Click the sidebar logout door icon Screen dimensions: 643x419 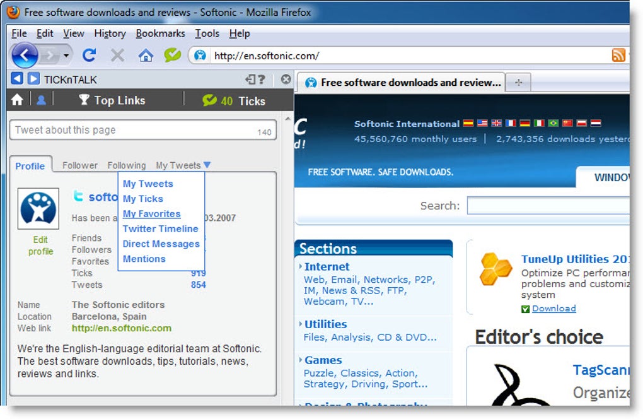250,80
